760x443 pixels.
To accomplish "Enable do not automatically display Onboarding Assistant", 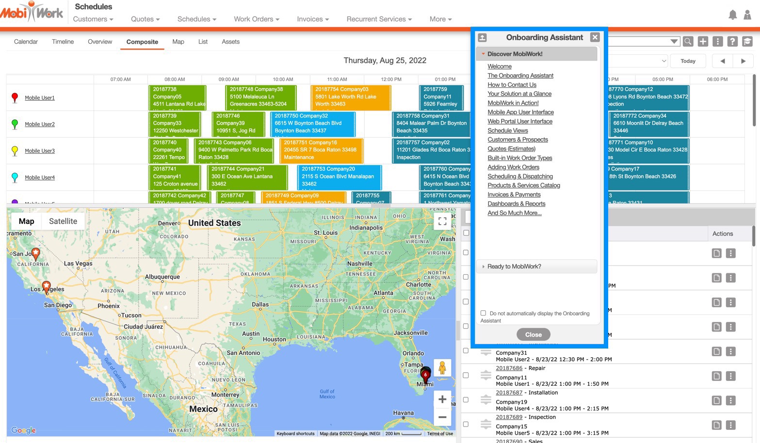I will [x=483, y=313].
